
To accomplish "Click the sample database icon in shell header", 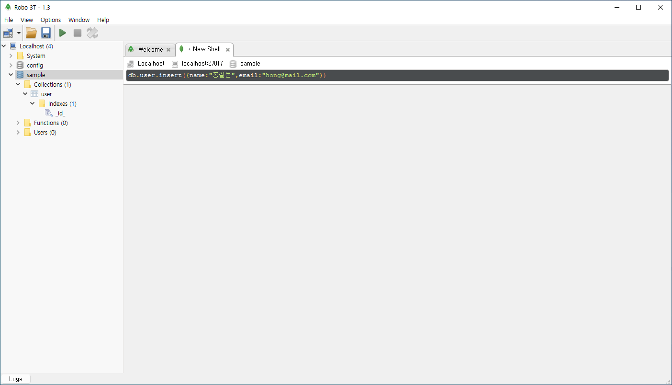I will click(233, 64).
